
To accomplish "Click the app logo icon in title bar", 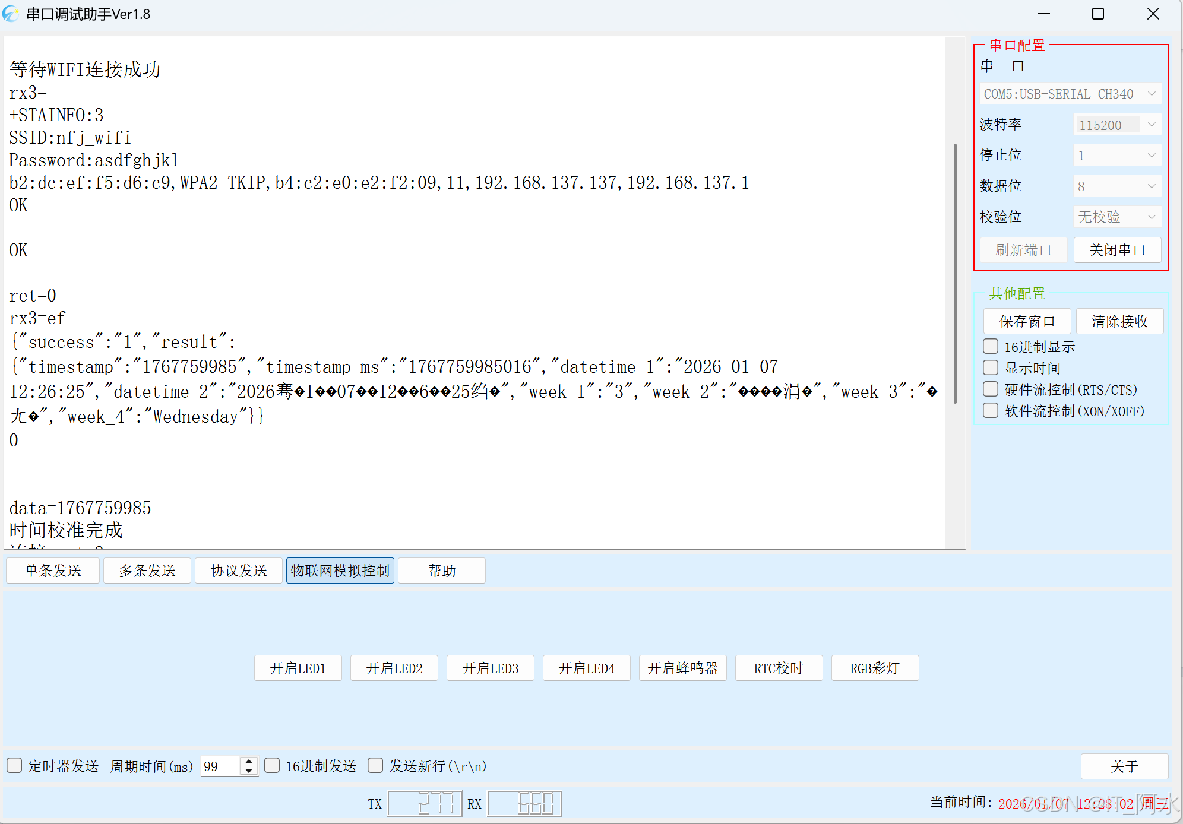I will (x=11, y=14).
